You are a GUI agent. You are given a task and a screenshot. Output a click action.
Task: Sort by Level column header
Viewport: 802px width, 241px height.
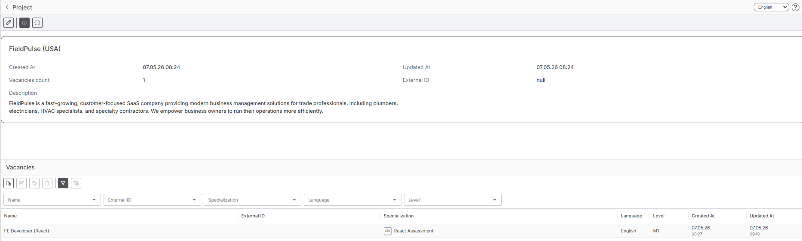pyautogui.click(x=658, y=216)
